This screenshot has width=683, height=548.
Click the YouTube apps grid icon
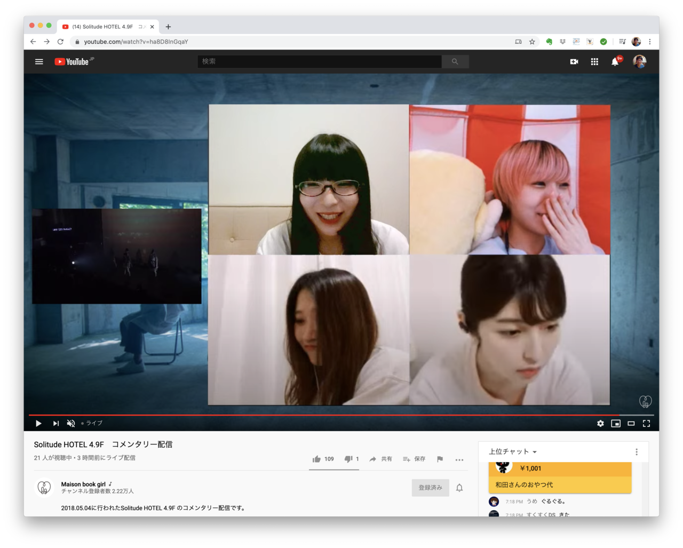pos(594,62)
